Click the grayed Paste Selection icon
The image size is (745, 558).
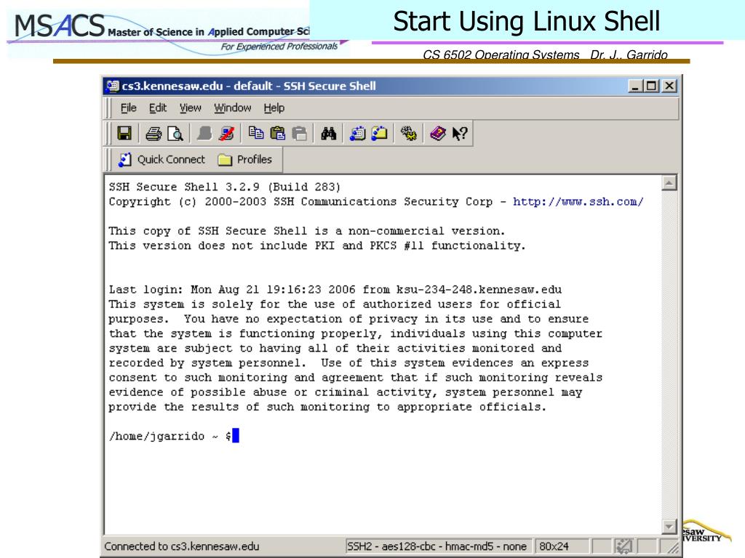[299, 134]
